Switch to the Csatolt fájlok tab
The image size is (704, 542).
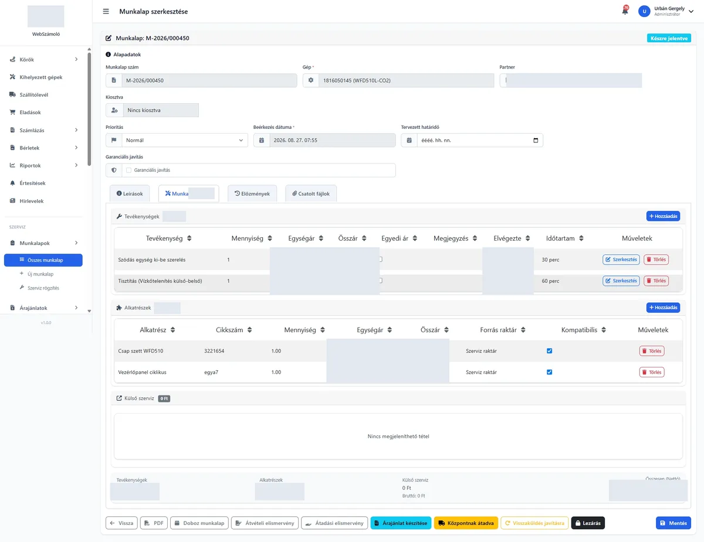pyautogui.click(x=311, y=193)
